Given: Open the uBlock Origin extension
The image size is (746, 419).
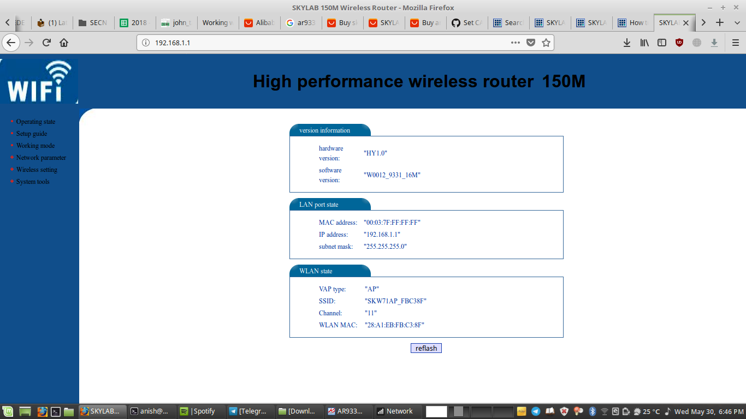Looking at the screenshot, I should tap(679, 43).
